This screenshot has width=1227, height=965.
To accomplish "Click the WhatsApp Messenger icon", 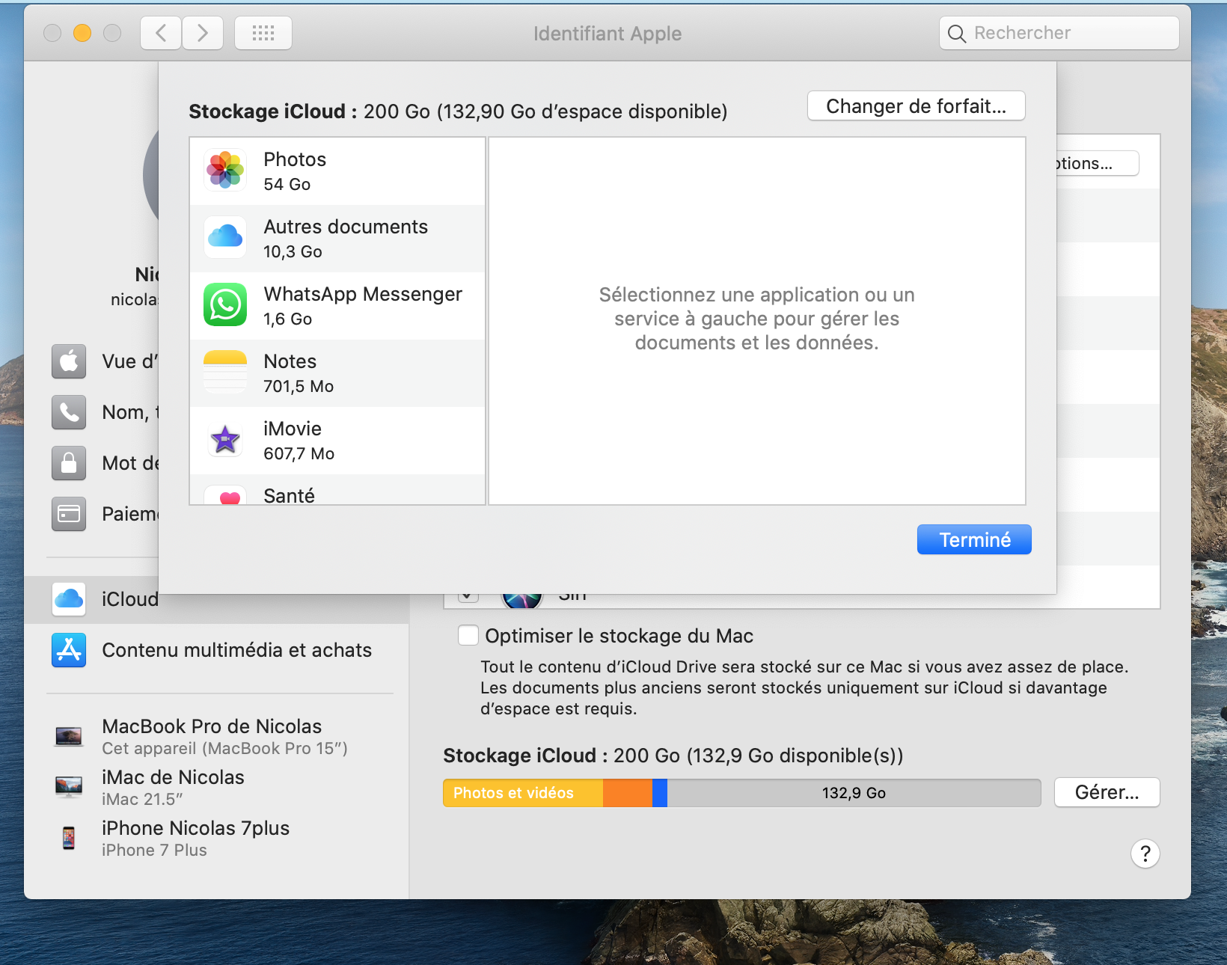I will pos(225,305).
